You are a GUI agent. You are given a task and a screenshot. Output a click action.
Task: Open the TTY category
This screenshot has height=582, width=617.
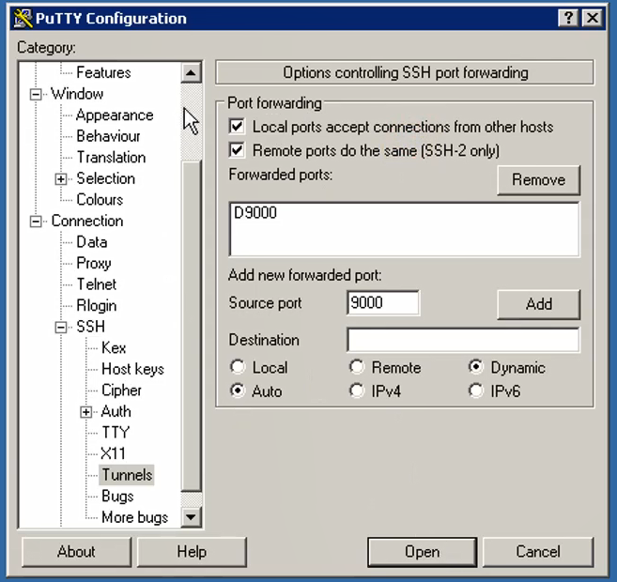pos(116,433)
